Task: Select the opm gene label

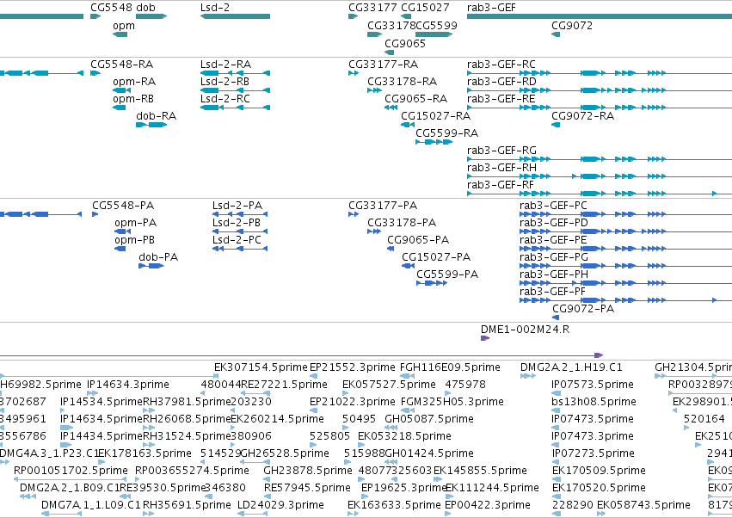Action: click(x=124, y=26)
